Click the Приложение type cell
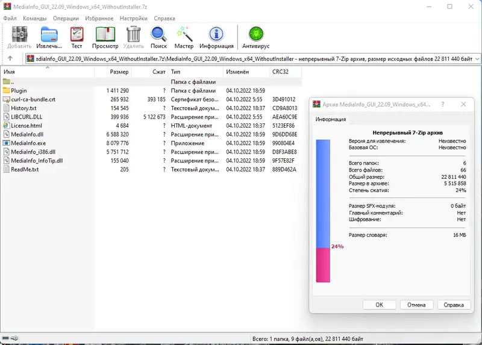This screenshot has height=345, width=482. (x=187, y=143)
